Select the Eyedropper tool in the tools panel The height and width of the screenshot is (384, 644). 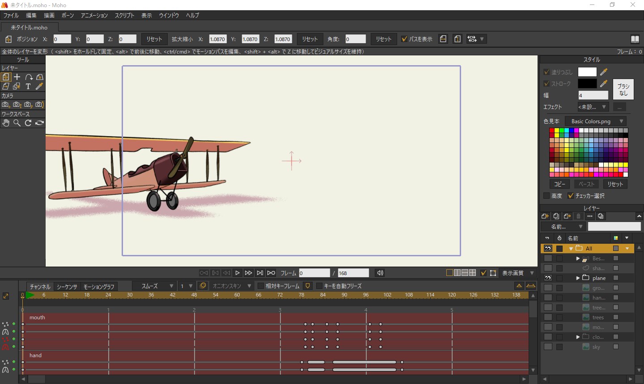pyautogui.click(x=39, y=86)
